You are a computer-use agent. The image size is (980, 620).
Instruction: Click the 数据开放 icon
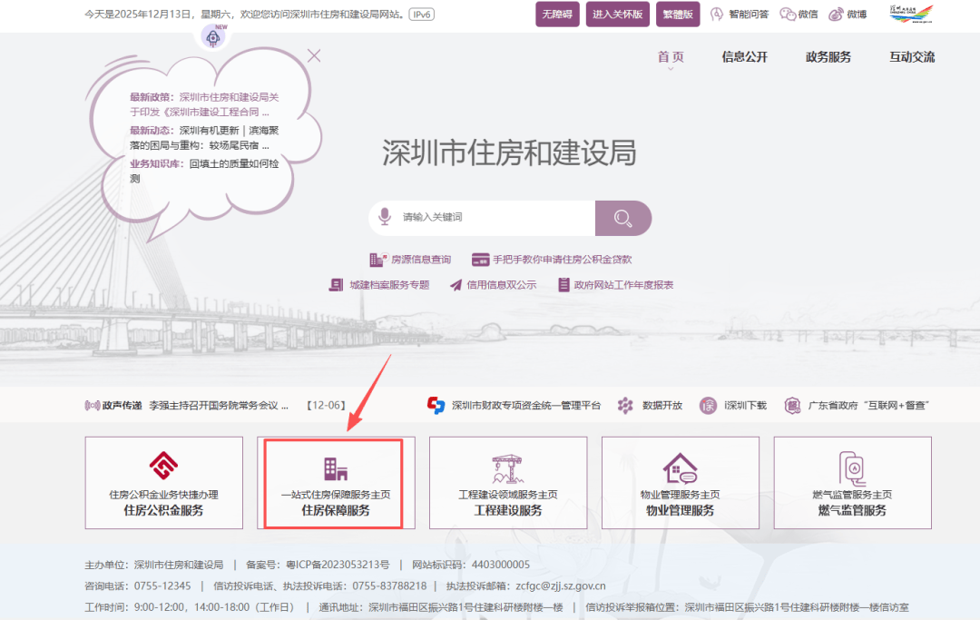tap(625, 405)
